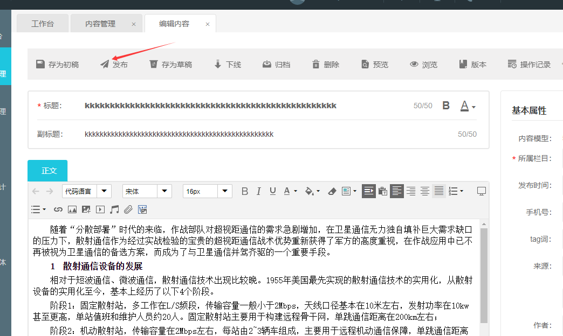Click the heading 散射通信设备的发展 in body

[x=102, y=266]
